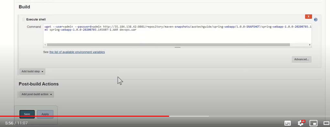
Task: Enable miniplayer mode icon
Action: (x=313, y=123)
